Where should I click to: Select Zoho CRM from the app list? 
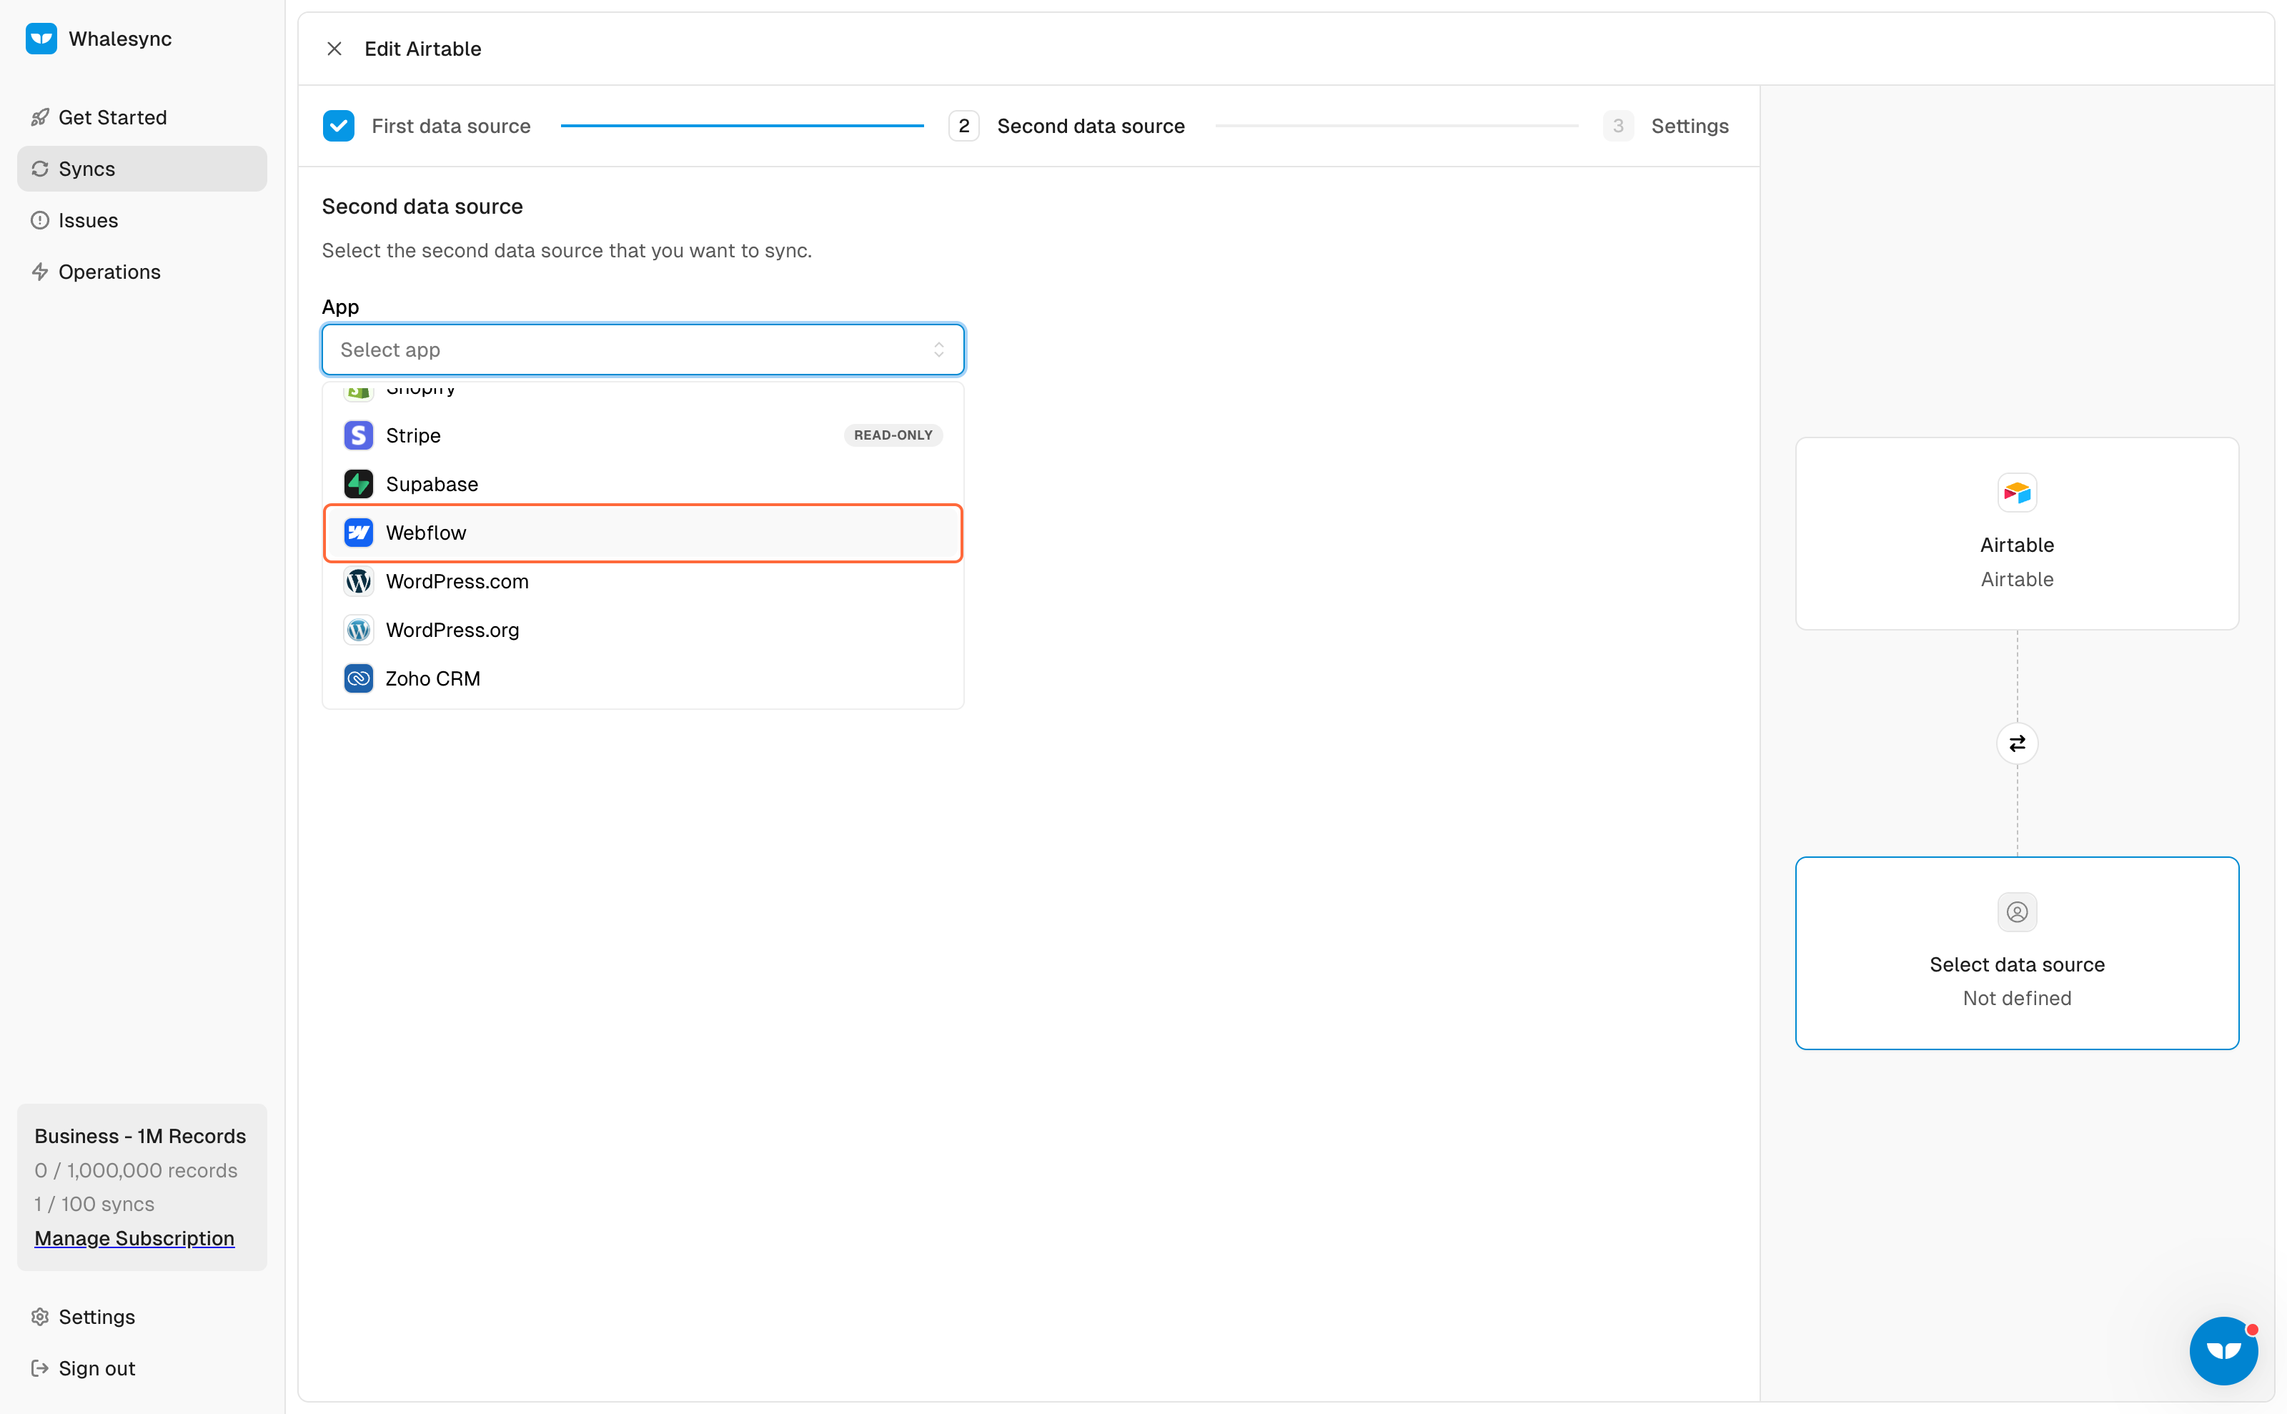643,678
